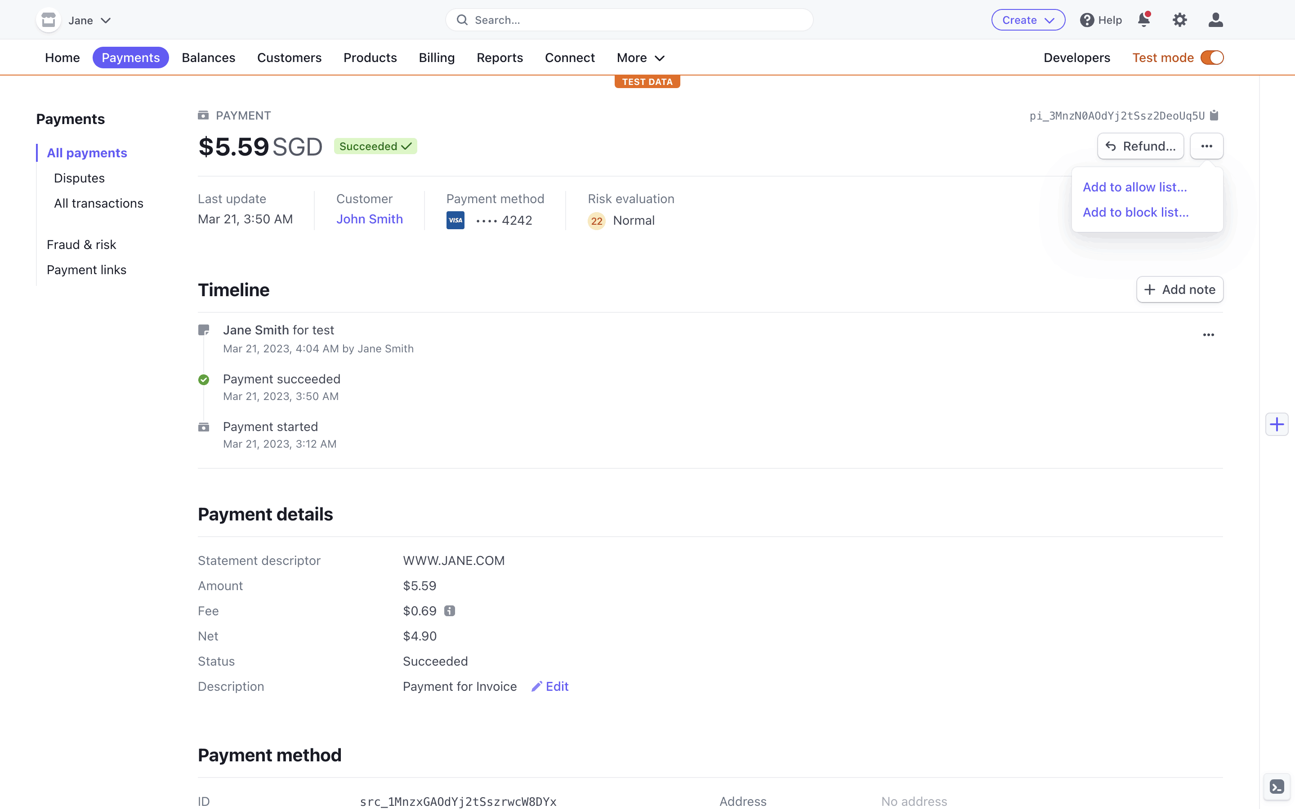Image resolution: width=1295 pixels, height=809 pixels.
Task: Click the plus icon on right sidebar
Action: [x=1277, y=424]
